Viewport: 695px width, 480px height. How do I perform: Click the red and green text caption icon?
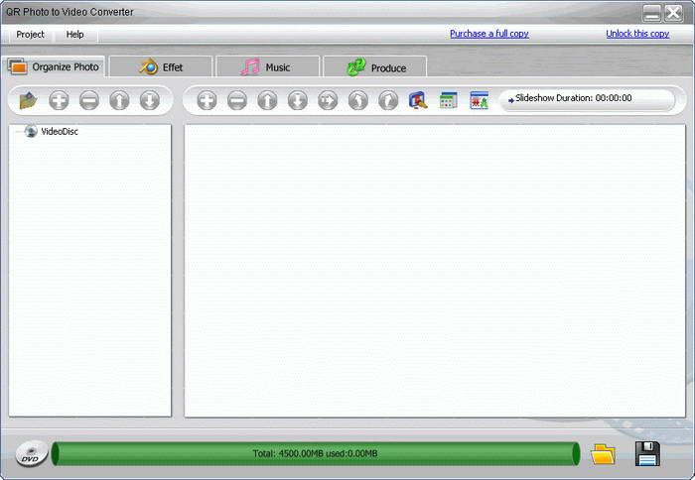[x=480, y=100]
